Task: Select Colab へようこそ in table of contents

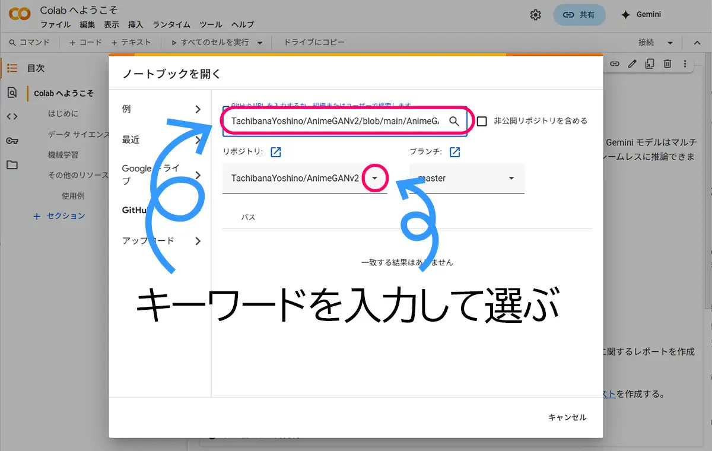Action: coord(63,93)
